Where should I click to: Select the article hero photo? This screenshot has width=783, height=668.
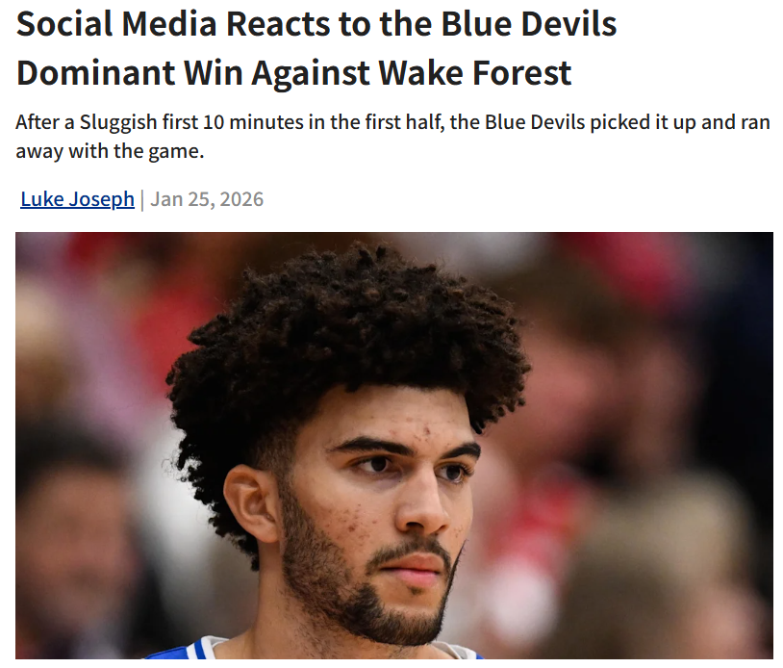(x=394, y=445)
